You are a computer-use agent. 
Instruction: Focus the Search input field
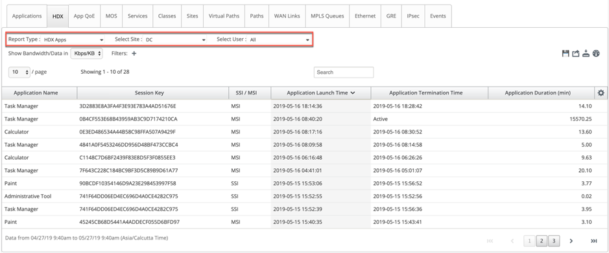344,72
